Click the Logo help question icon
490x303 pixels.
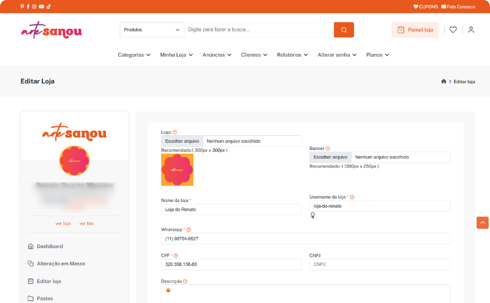pos(175,132)
